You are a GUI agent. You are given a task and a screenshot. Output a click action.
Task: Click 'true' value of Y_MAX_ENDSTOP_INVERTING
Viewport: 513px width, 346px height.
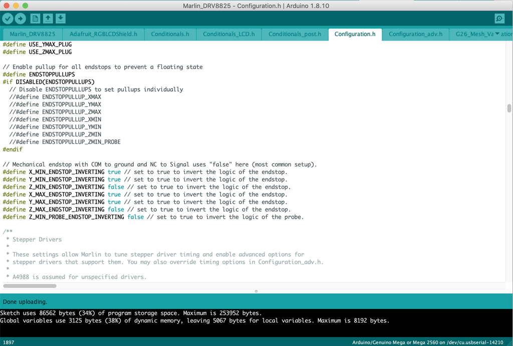pos(114,202)
